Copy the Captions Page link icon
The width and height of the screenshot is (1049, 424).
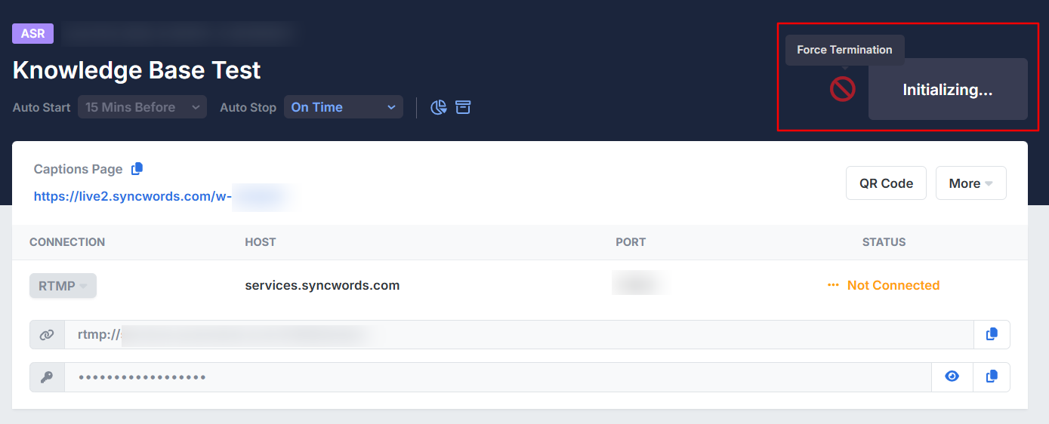click(x=137, y=169)
